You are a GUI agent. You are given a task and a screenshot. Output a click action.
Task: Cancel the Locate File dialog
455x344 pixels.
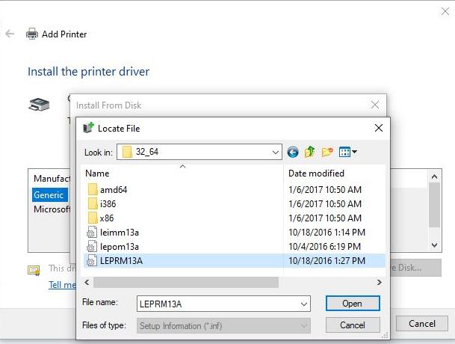point(353,325)
